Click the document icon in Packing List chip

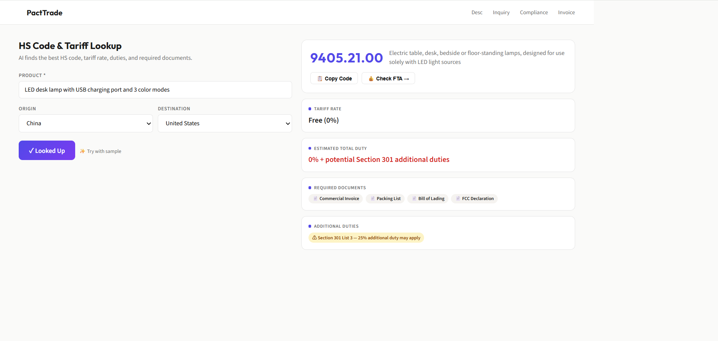pos(372,199)
